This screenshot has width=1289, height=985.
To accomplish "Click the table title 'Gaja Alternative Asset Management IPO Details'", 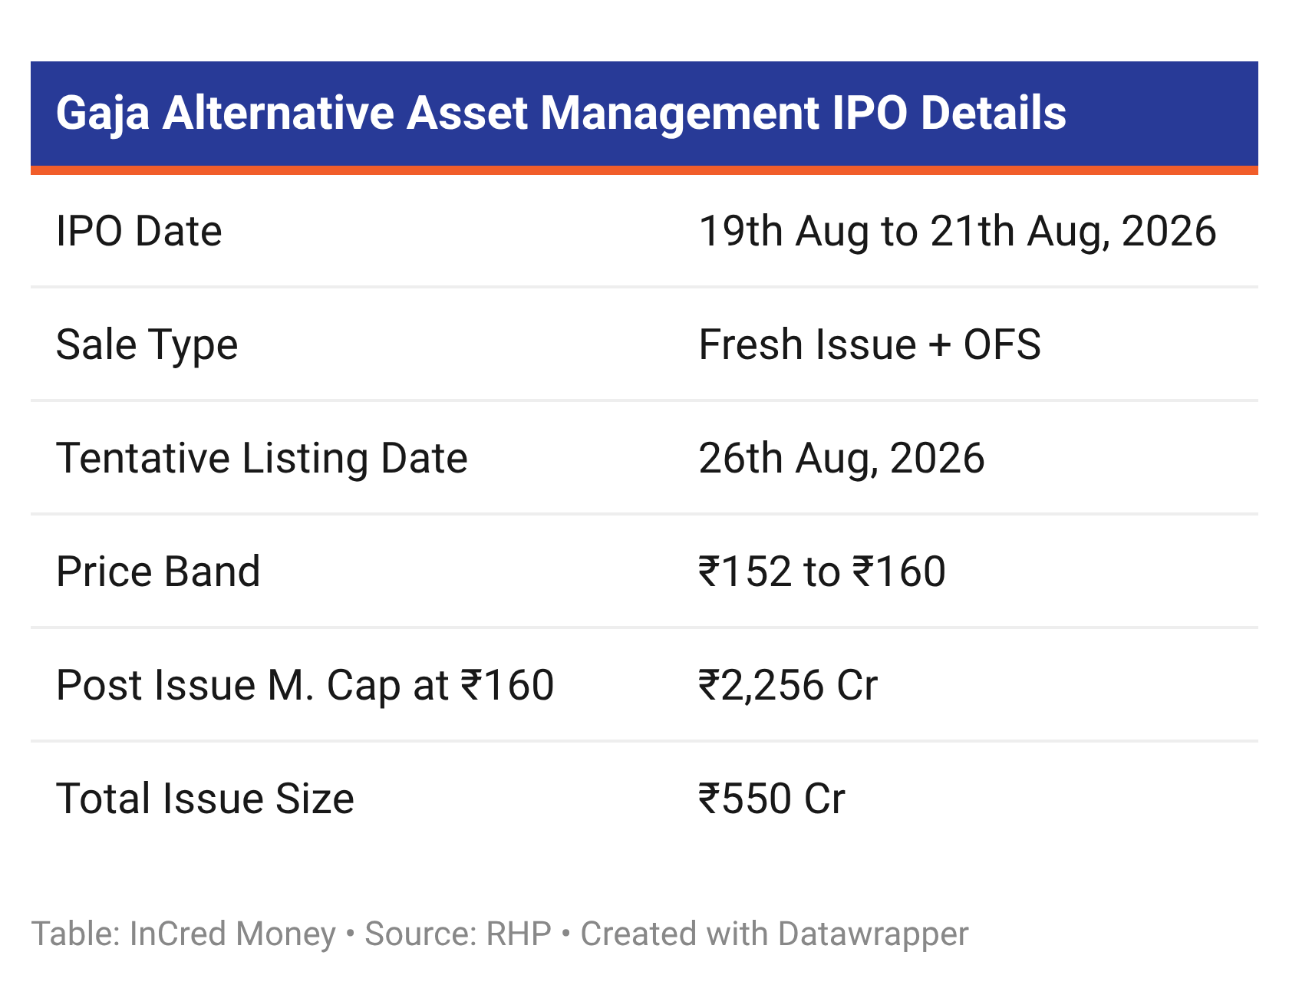I will [561, 114].
